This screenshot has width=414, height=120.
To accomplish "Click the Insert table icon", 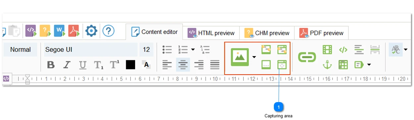I will click(x=343, y=65).
